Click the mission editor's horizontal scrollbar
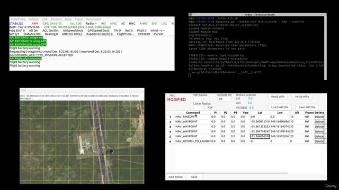Image resolution: width=339 pixels, height=190 pixels. pos(227,173)
